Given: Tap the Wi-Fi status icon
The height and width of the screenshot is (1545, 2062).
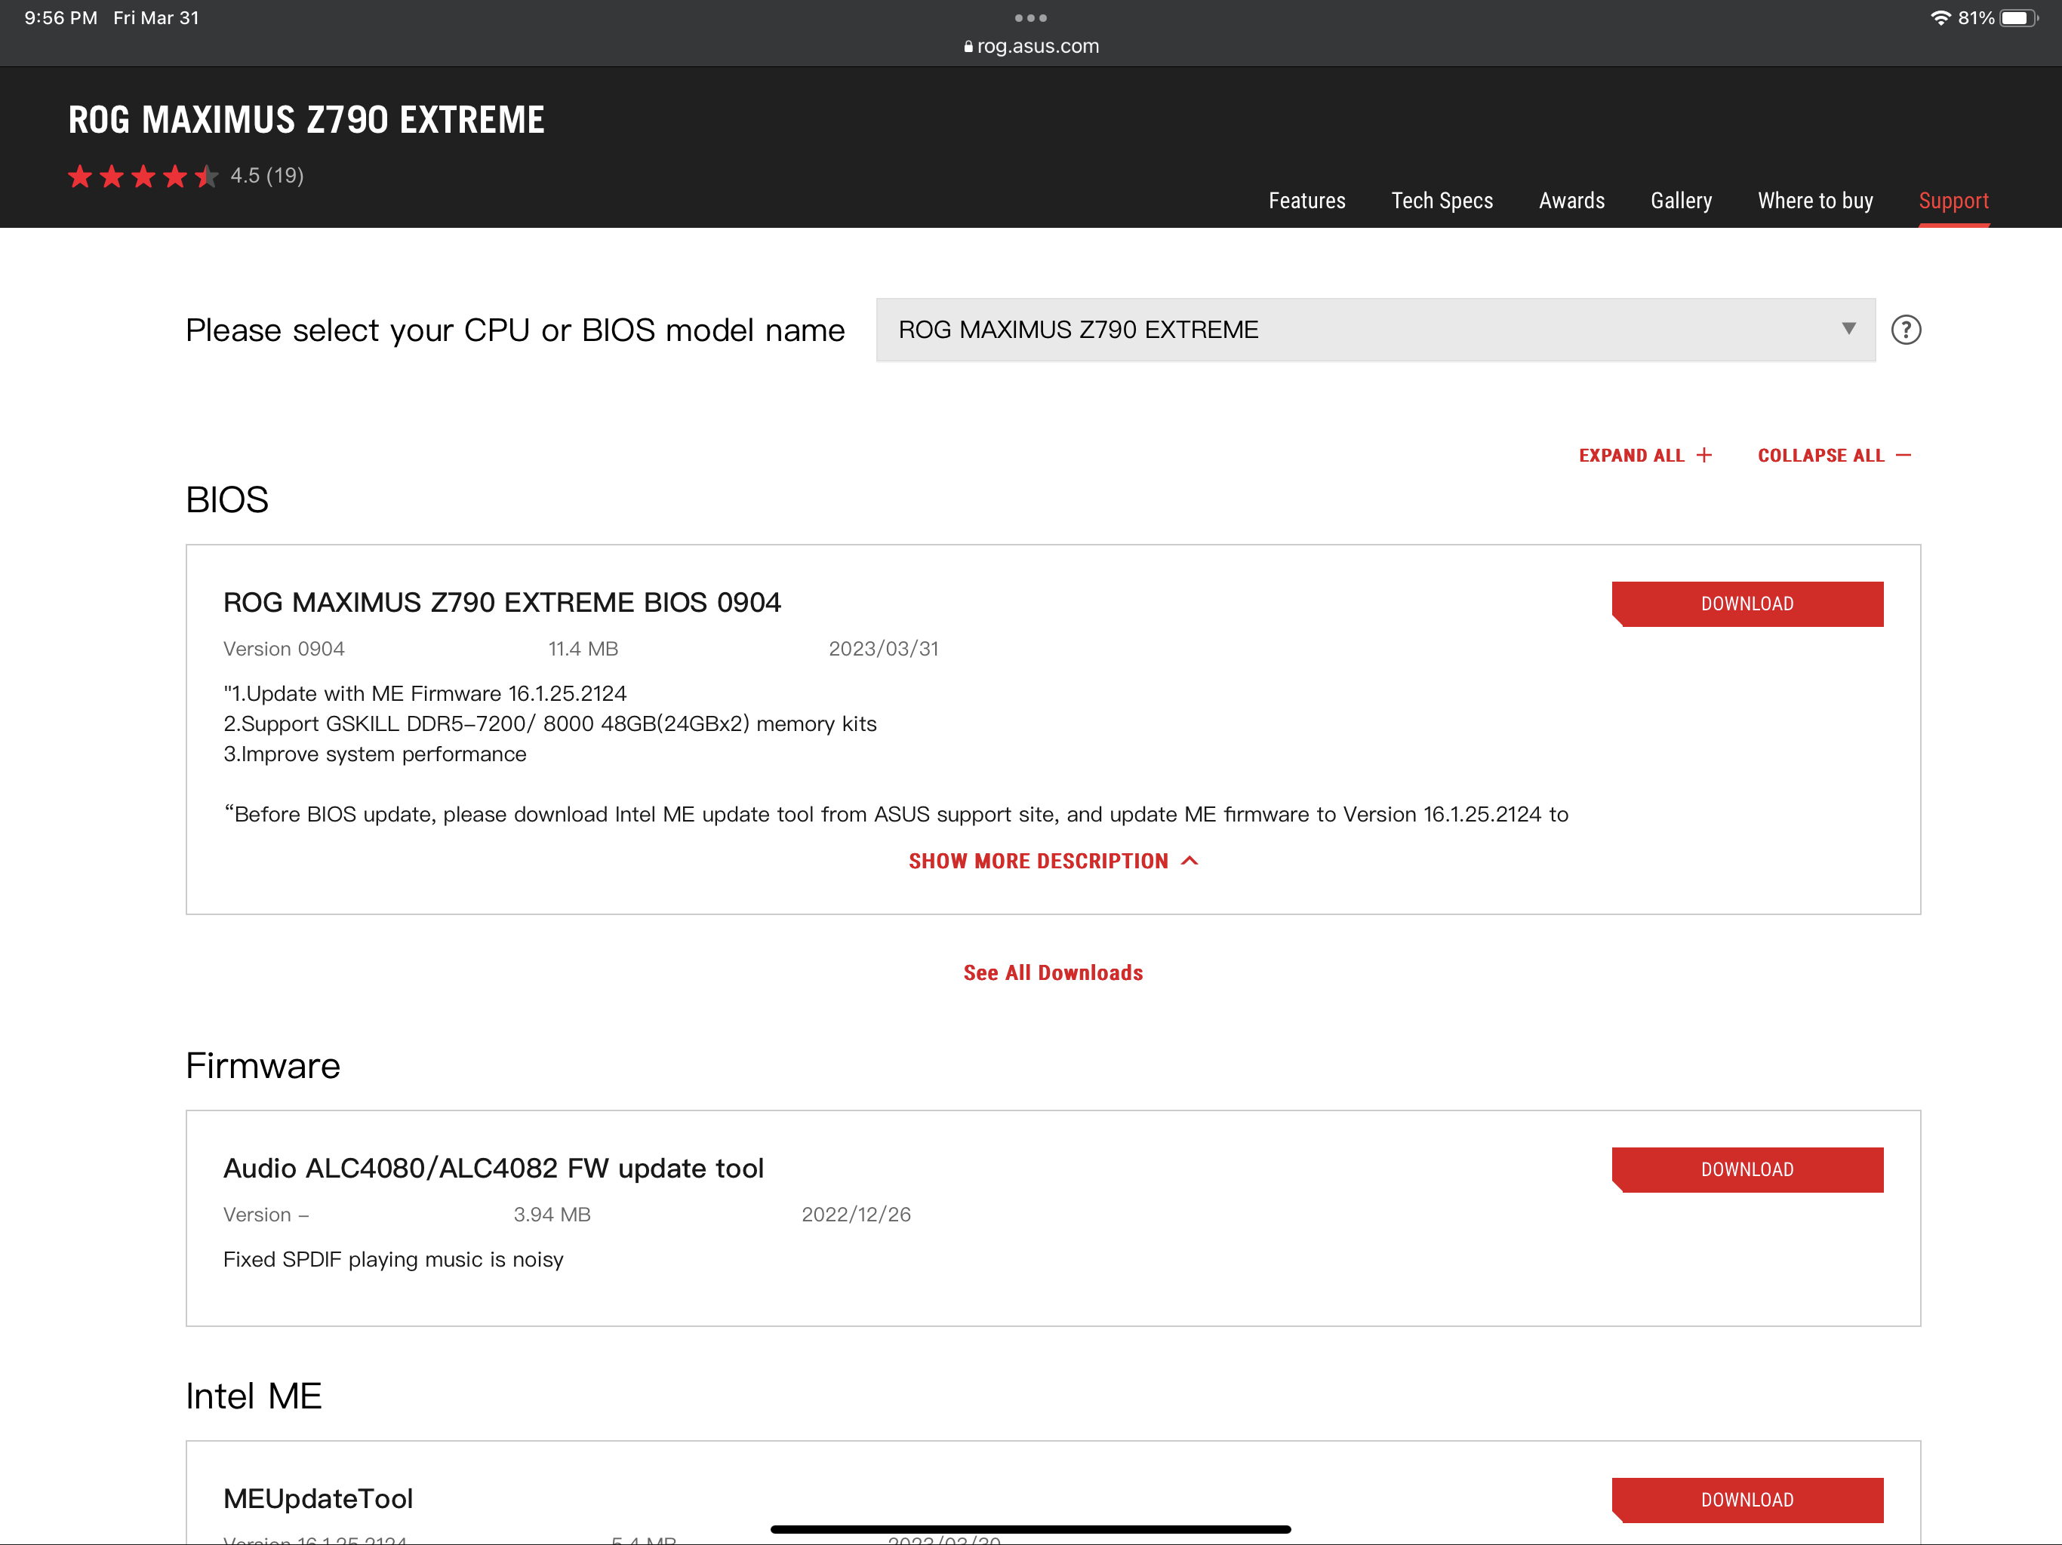Looking at the screenshot, I should coord(1940,17).
